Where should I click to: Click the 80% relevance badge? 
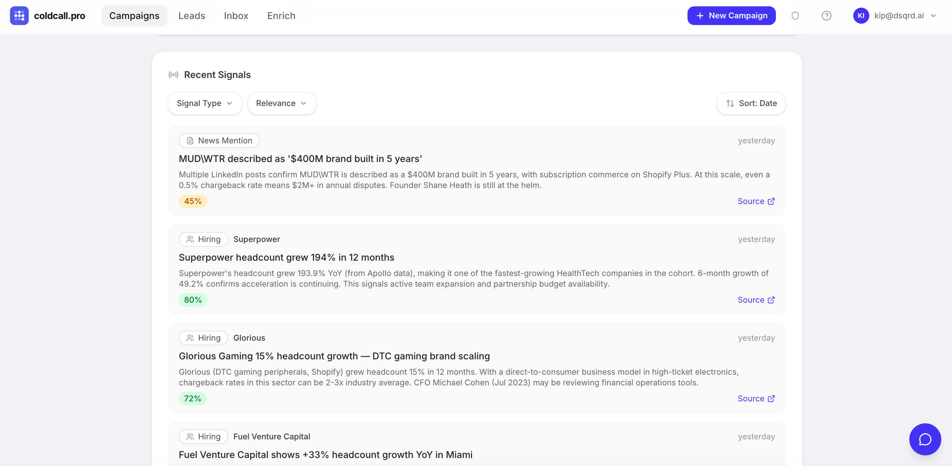[x=193, y=300]
